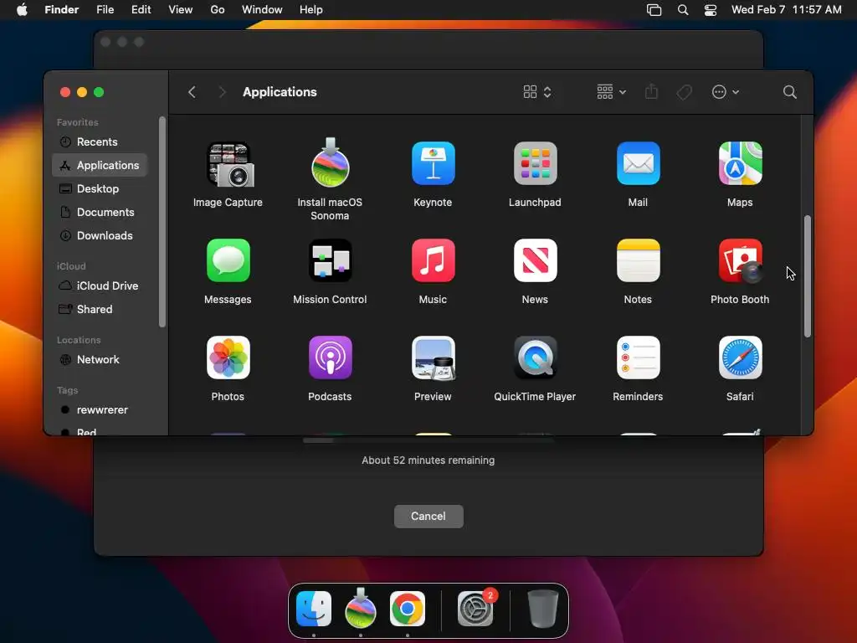The width and height of the screenshot is (857, 643).
Task: Select the Mission Control app
Action: [330, 260]
